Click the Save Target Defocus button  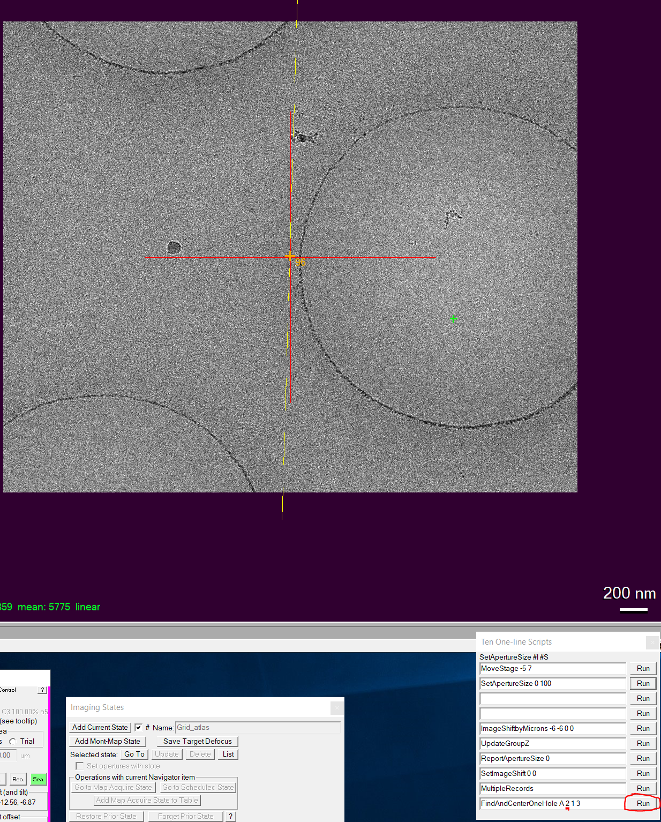(x=198, y=741)
